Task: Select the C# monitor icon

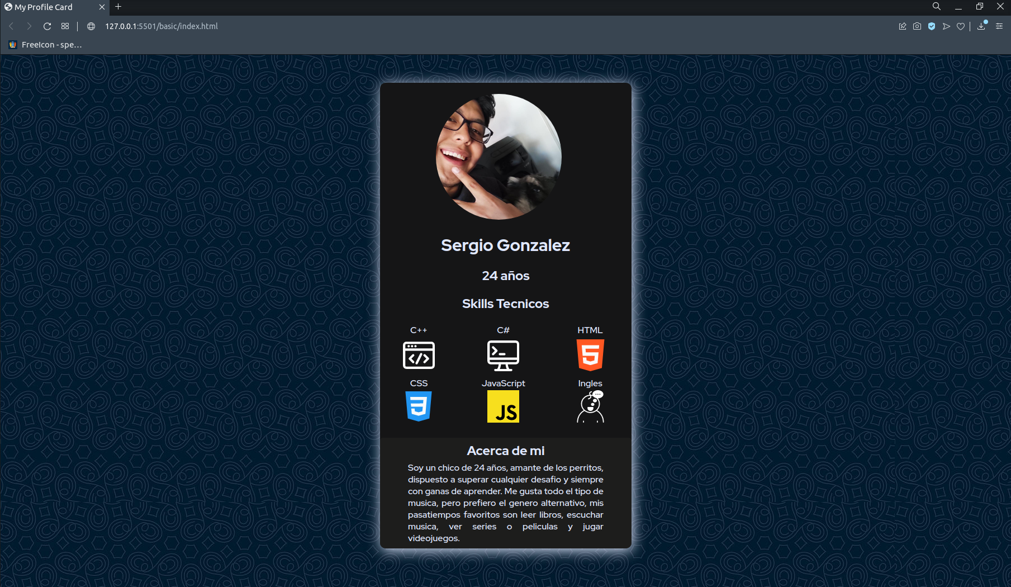Action: point(504,354)
